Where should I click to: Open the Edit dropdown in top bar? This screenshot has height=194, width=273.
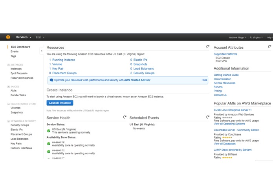pos(40,37)
